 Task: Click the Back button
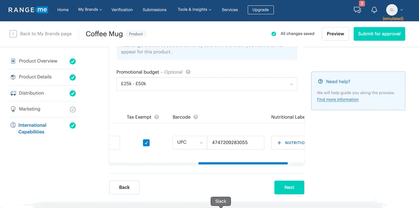(124, 187)
